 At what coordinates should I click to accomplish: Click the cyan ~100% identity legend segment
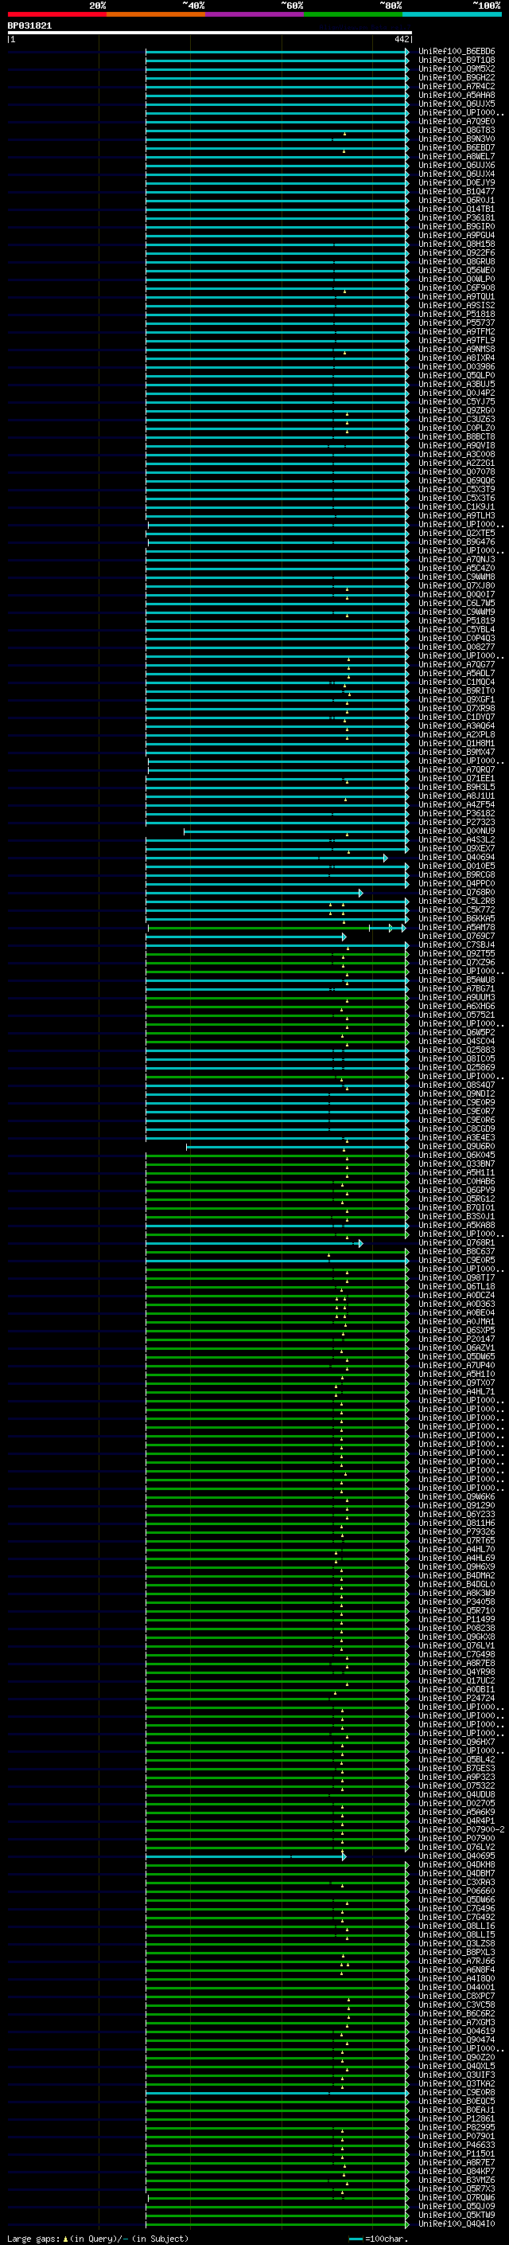[452, 14]
